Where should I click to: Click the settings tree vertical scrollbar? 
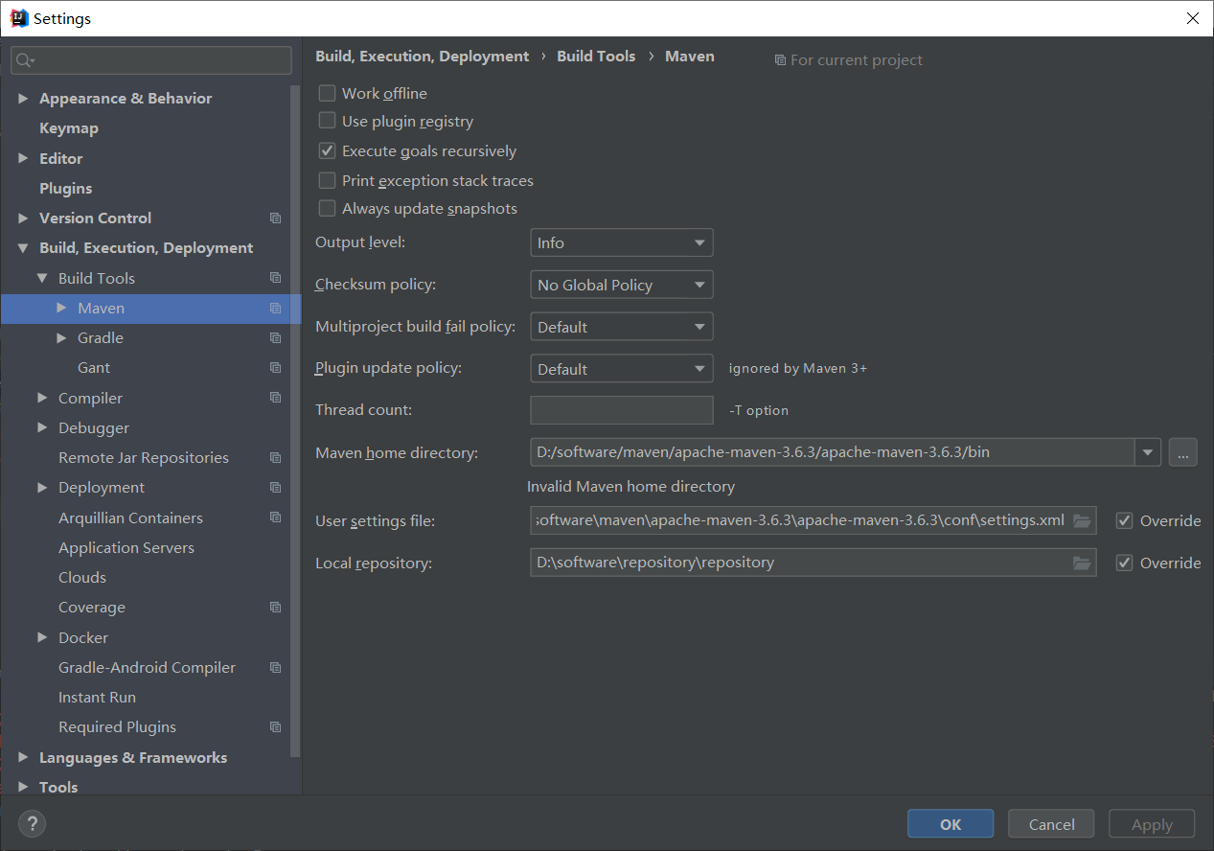296,422
